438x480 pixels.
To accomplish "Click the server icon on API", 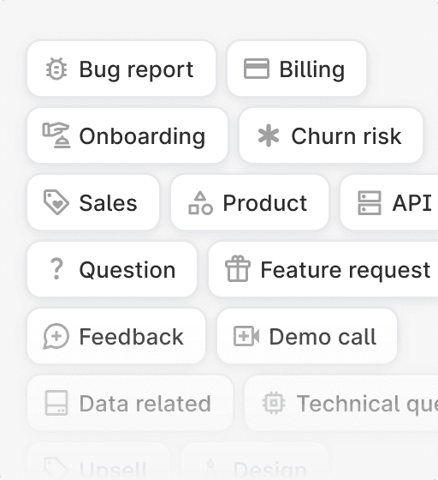I will tap(370, 202).
